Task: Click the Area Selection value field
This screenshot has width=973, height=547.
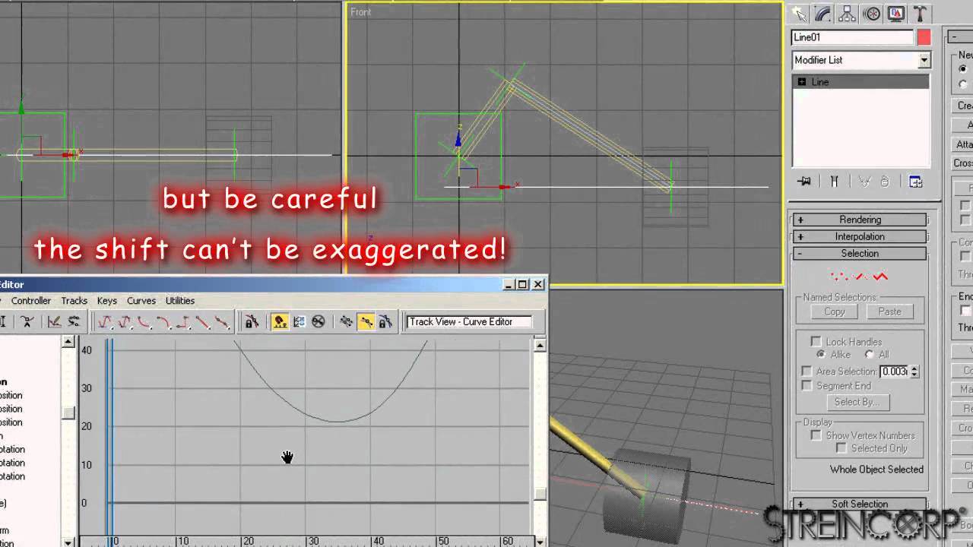Action: click(x=894, y=372)
